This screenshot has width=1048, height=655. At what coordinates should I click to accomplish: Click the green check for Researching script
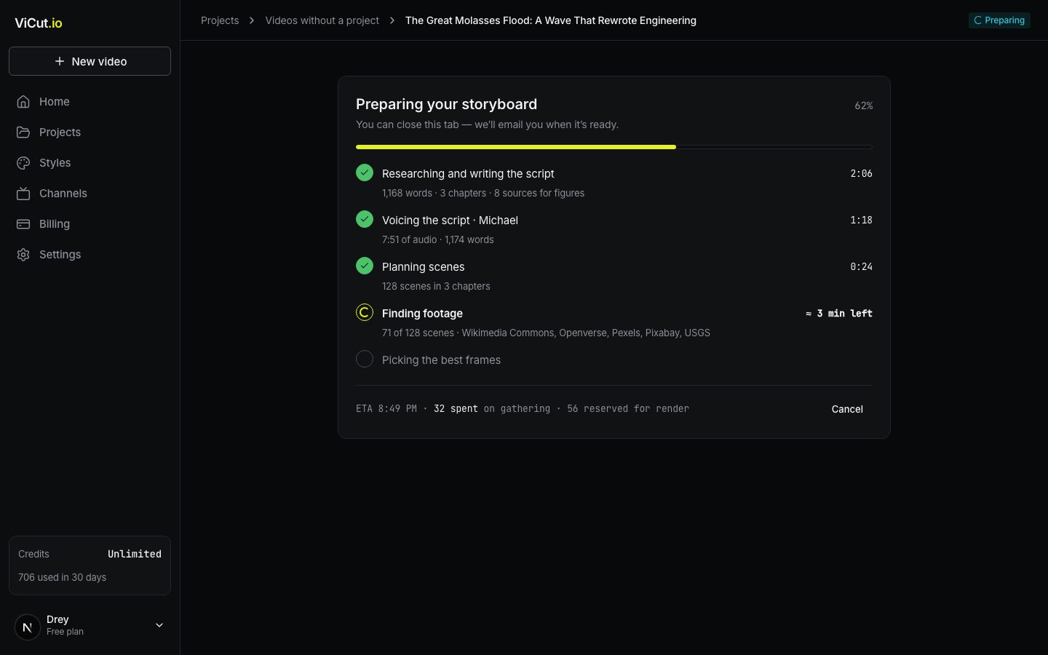[x=365, y=172]
